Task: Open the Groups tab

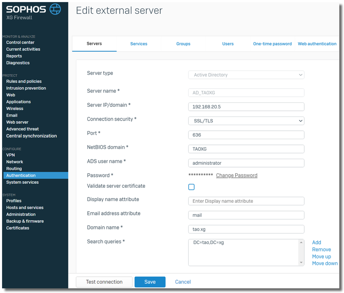Action: 183,44
